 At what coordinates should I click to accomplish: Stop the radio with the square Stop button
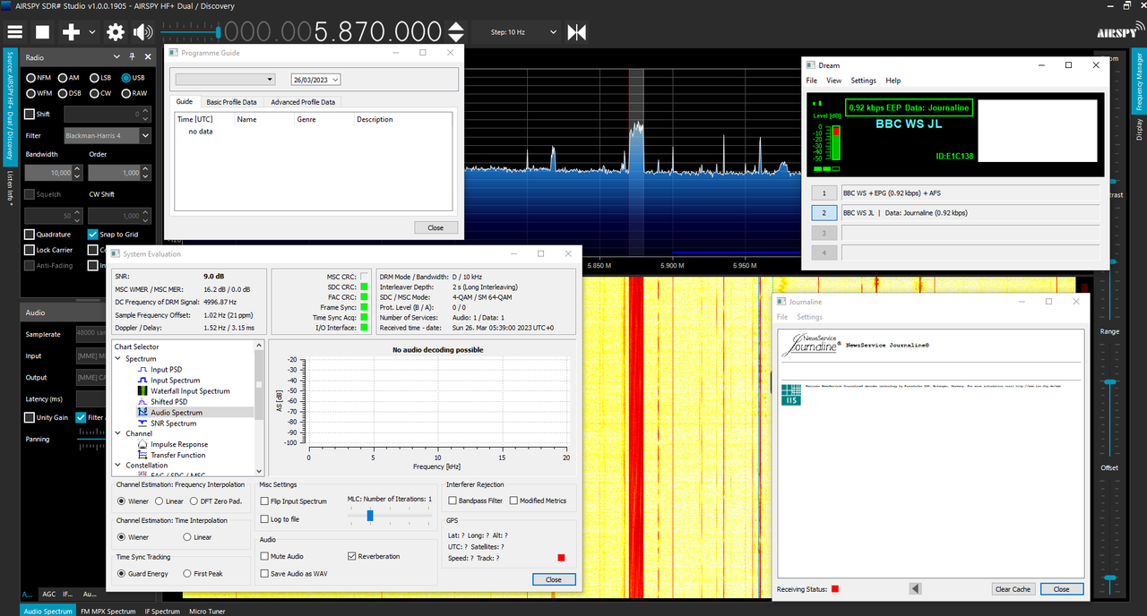pyautogui.click(x=42, y=33)
